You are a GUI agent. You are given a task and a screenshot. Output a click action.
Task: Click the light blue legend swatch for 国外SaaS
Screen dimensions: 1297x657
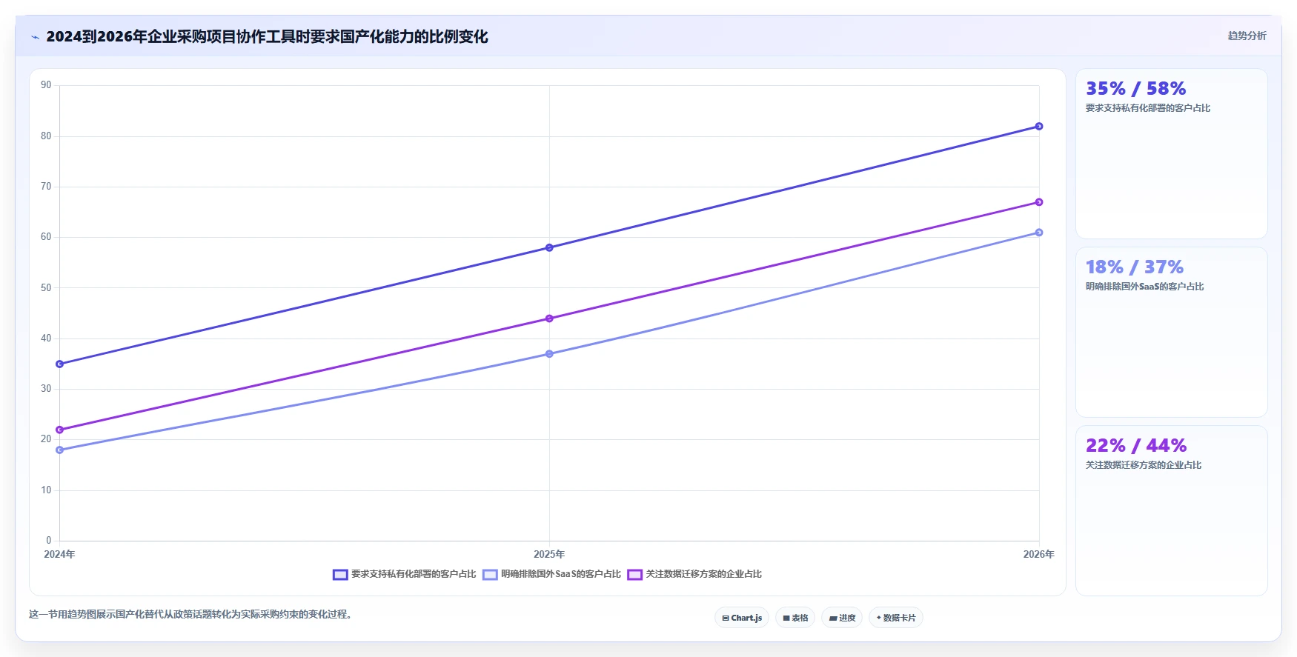(x=490, y=574)
